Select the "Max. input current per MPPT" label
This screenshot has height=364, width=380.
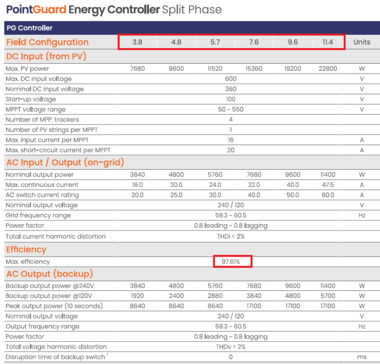pos(47,140)
